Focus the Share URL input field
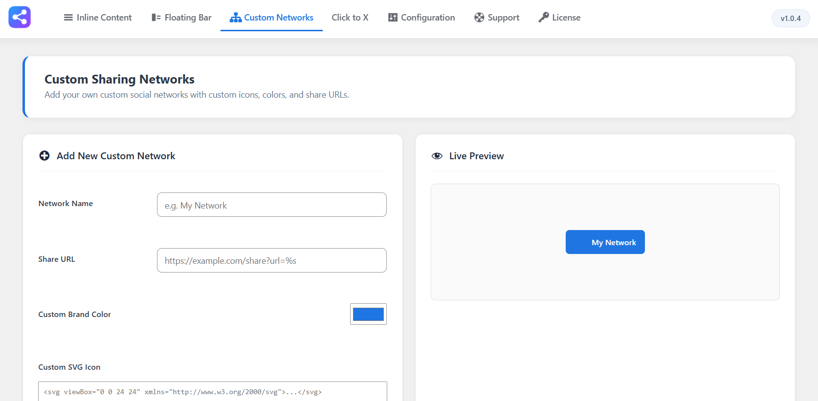Screen dimensions: 818x401 coord(272,260)
